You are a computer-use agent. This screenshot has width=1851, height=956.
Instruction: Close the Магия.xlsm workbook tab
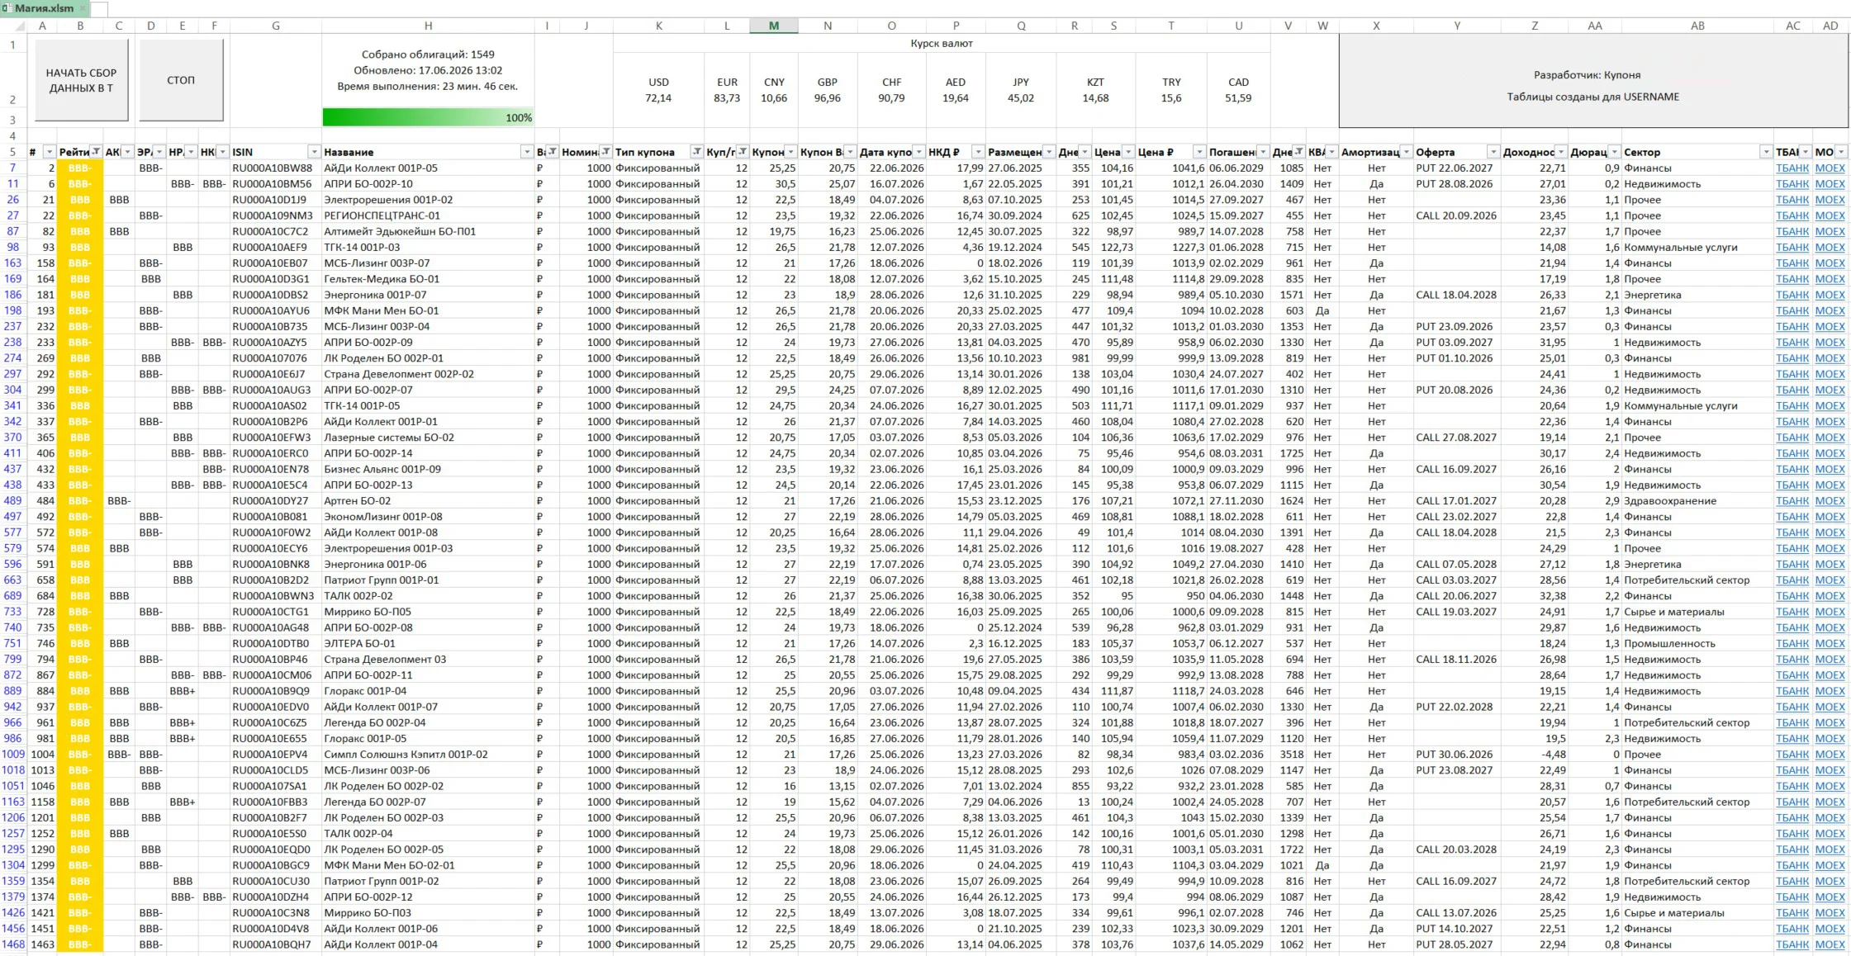coord(83,8)
